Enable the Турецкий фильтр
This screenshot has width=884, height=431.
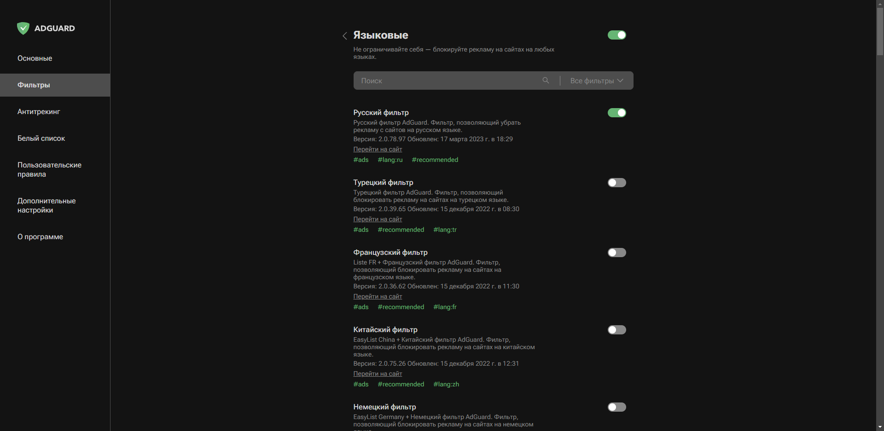point(616,183)
